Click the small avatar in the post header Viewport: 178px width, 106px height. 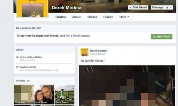[84, 52]
